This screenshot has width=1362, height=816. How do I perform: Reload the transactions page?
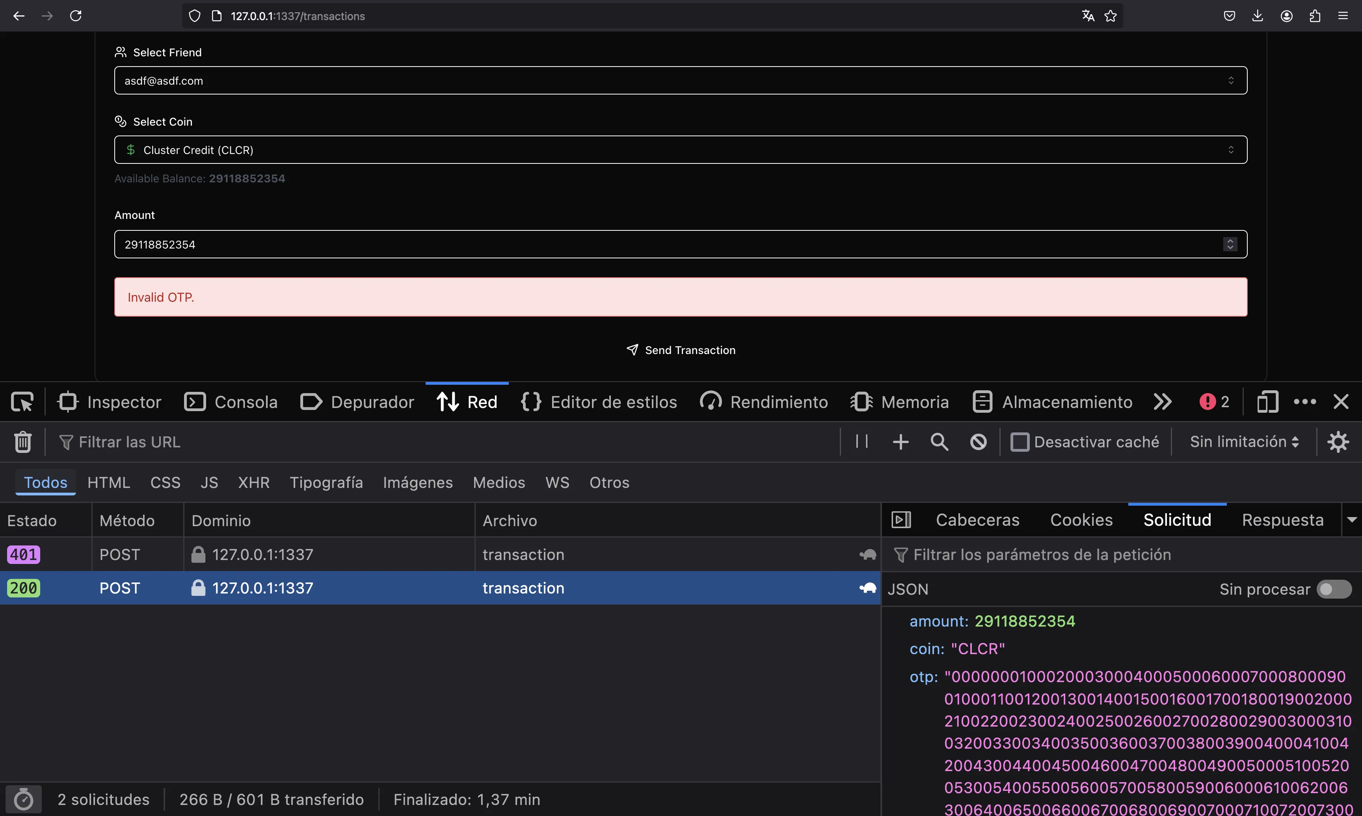coord(76,16)
